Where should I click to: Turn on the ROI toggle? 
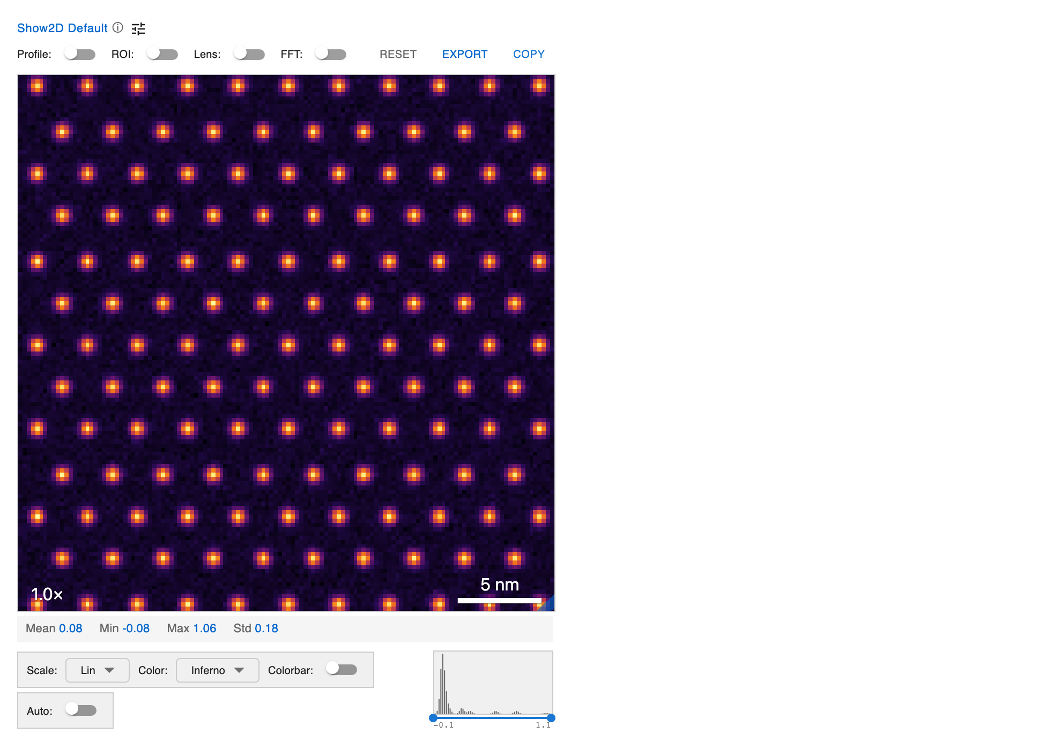click(162, 54)
